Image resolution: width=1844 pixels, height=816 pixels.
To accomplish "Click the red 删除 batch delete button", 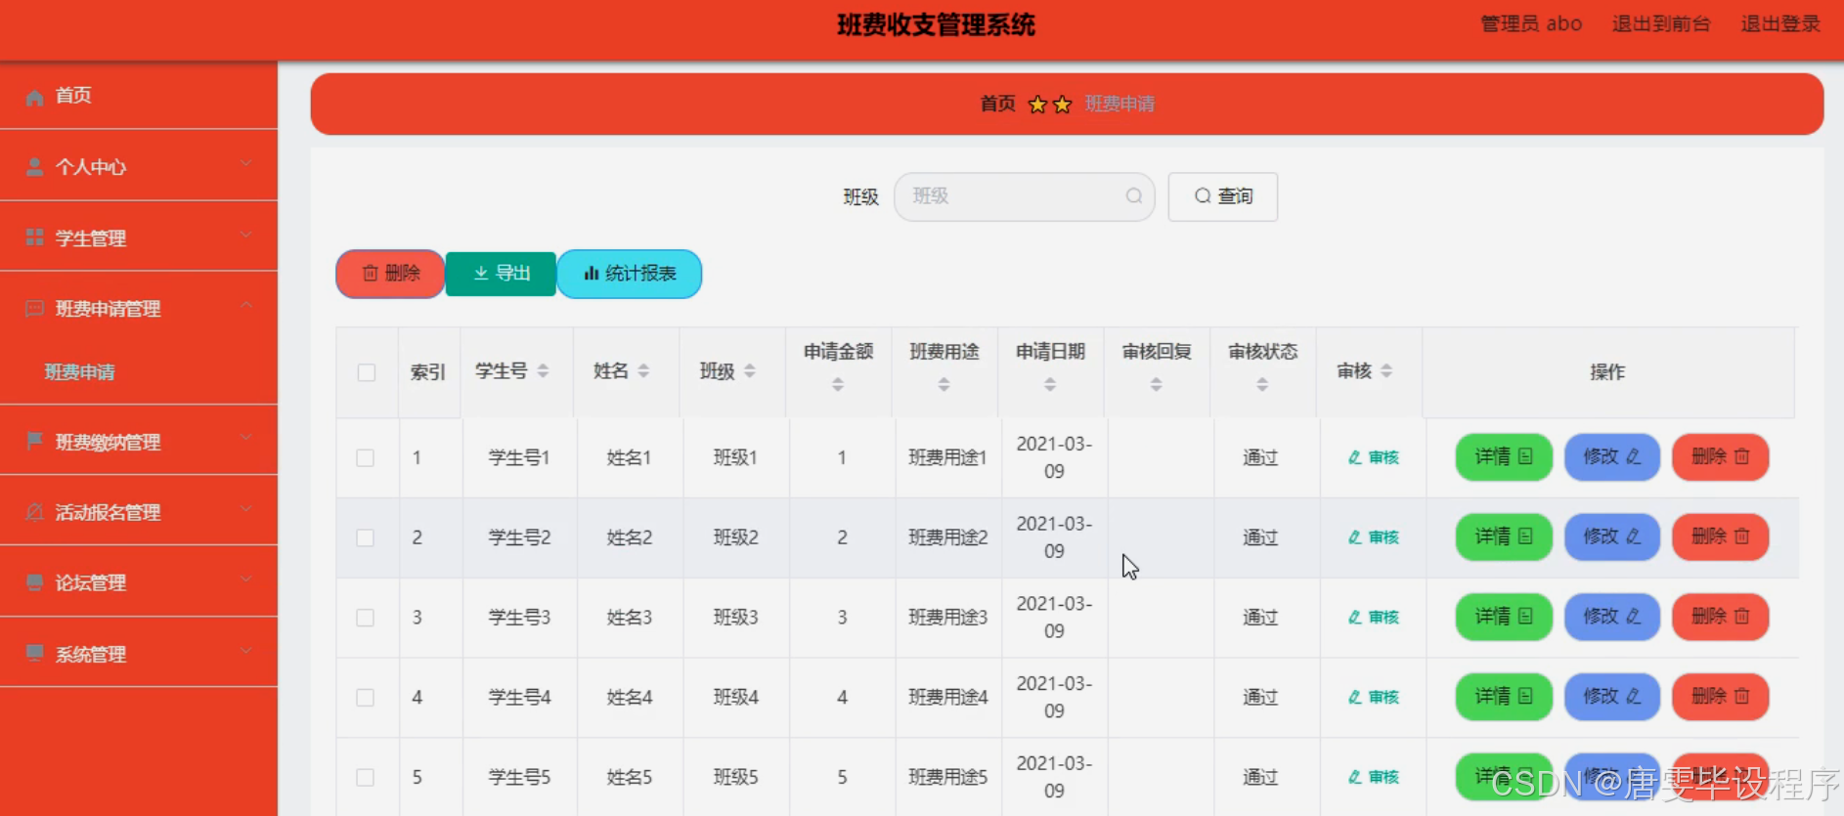I will click(390, 274).
